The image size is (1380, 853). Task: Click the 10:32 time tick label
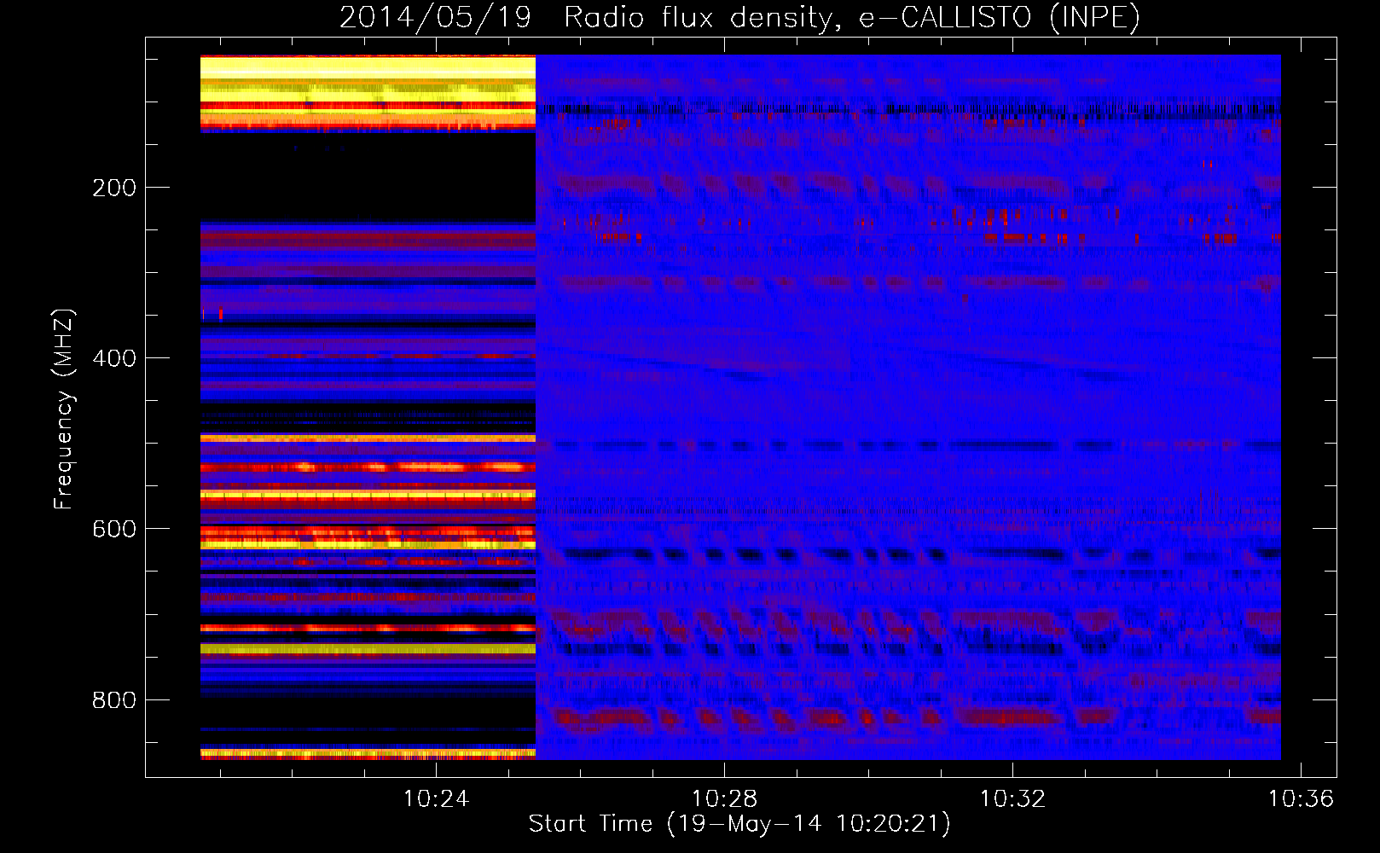pos(1012,799)
